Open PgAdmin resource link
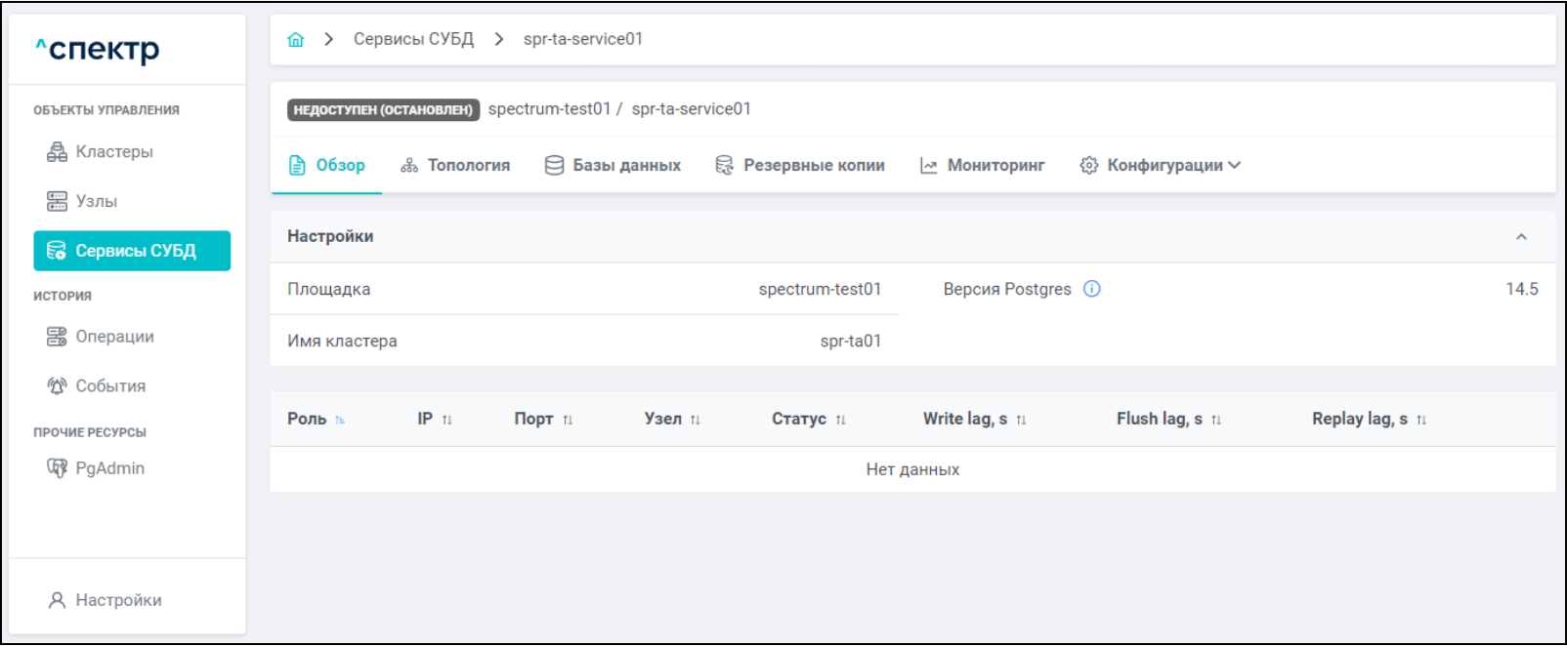The height and width of the screenshot is (646, 1567). pos(109,468)
